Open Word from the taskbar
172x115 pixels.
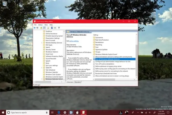(71, 113)
